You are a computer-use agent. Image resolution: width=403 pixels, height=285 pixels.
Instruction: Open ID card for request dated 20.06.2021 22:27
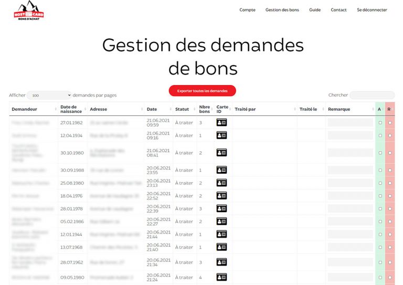click(x=221, y=221)
